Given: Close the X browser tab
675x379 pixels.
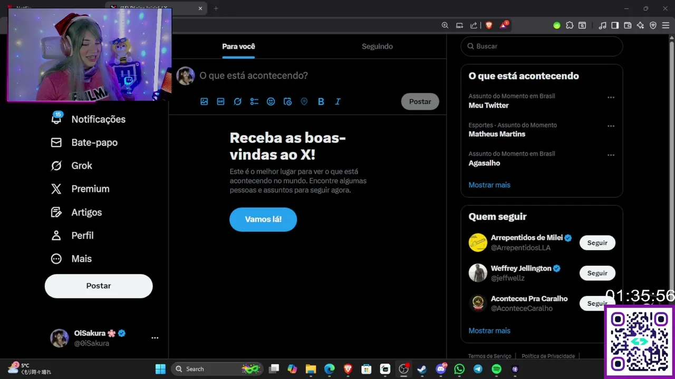Looking at the screenshot, I should (x=200, y=8).
